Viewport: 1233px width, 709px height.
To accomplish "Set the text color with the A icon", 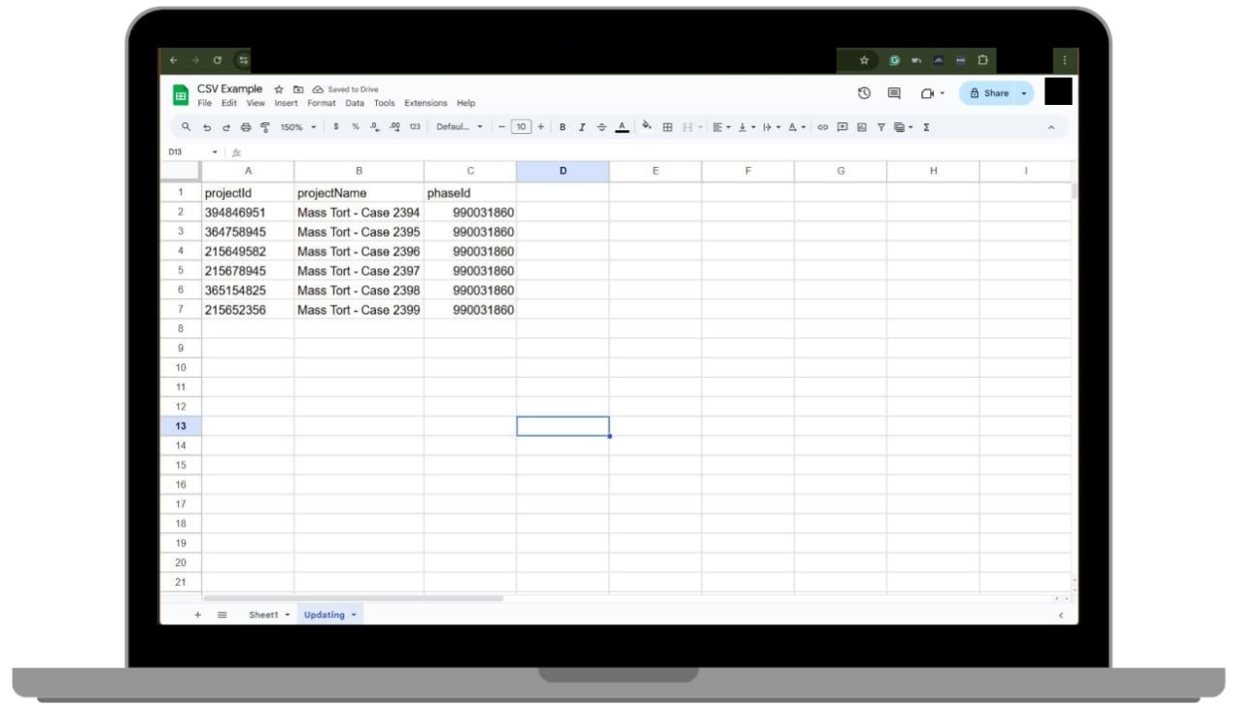I will pyautogui.click(x=622, y=127).
